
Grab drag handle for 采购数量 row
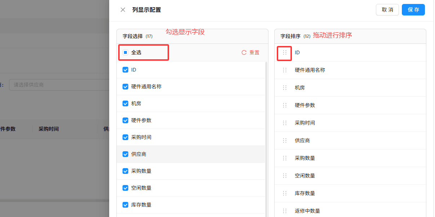click(x=285, y=158)
